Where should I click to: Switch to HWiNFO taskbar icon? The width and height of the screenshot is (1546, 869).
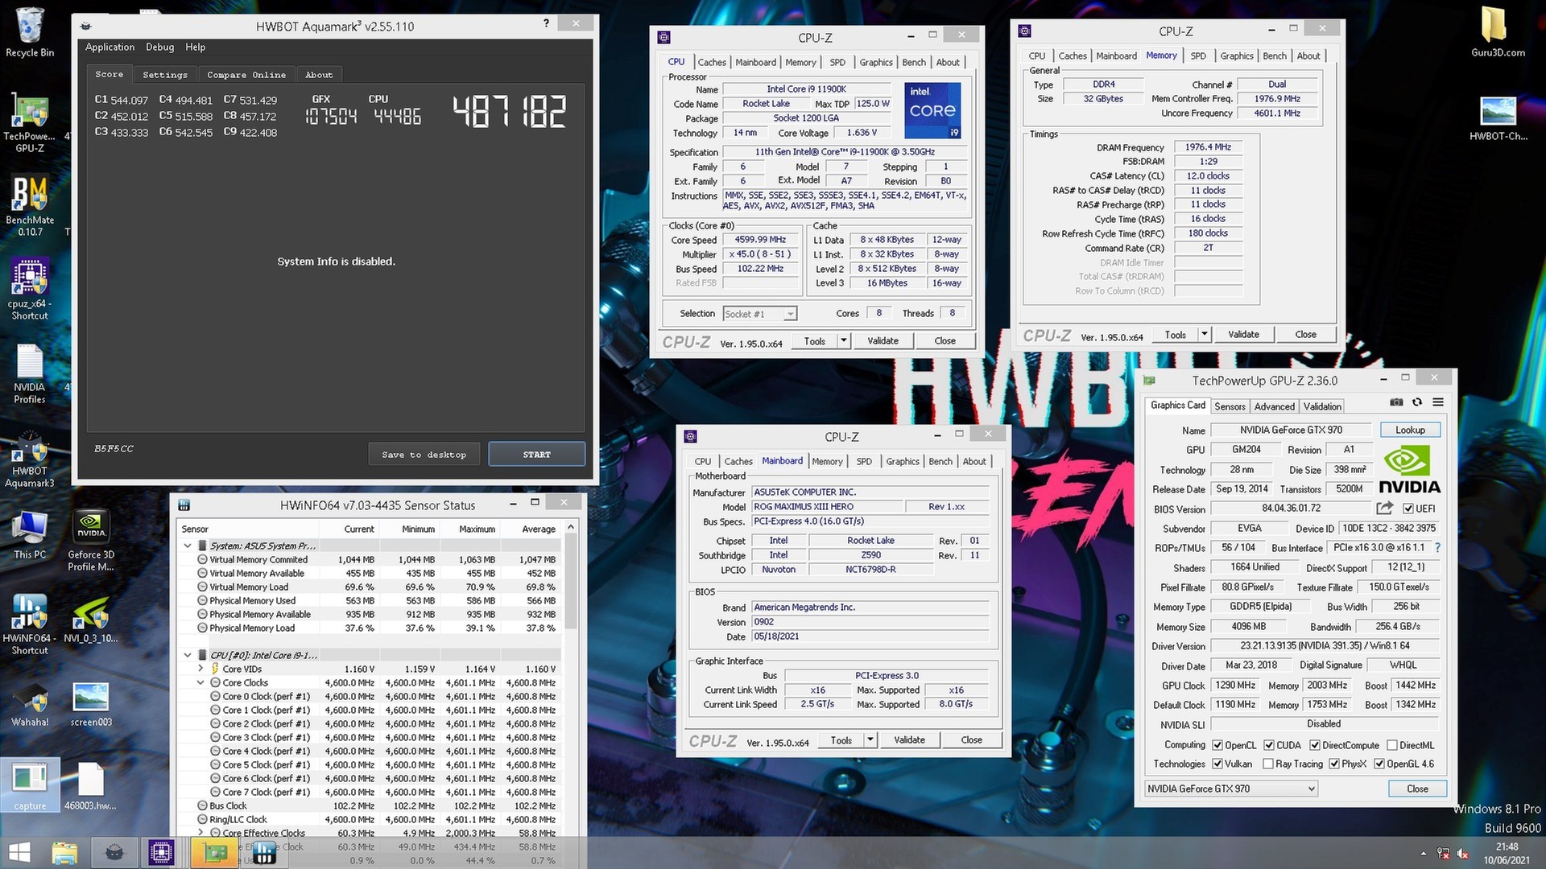[262, 853]
